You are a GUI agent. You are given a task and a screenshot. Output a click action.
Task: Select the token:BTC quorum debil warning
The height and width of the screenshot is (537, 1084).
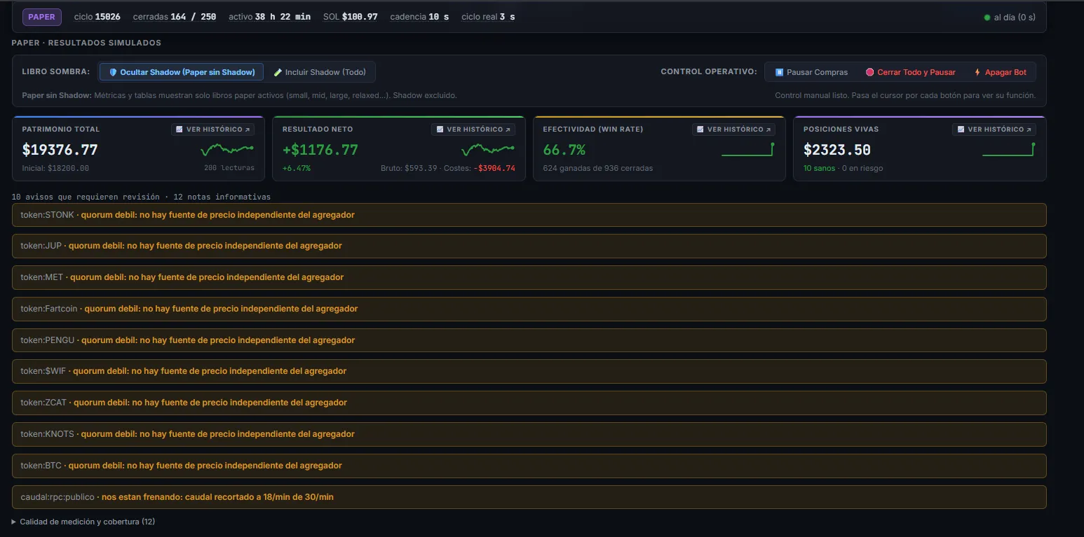(x=529, y=466)
